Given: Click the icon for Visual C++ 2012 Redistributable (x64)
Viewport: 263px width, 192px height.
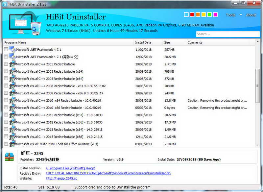Looking at the screenshot, I should pyautogui.click(x=12, y=115).
